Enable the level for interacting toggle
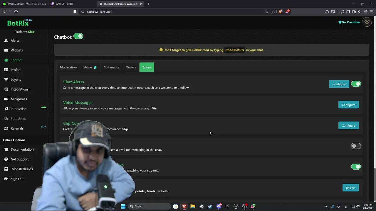This screenshot has width=376, height=211. tap(356, 146)
